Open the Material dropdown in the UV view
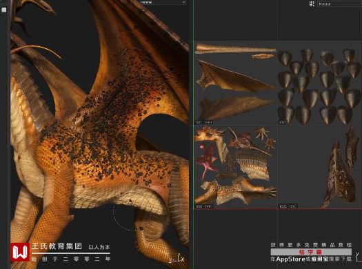This screenshot has height=269, width=362. point(340,3)
